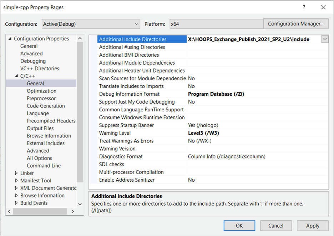Click the No (/WX-) value
Screen dimensions: 334x236
pos(199,141)
